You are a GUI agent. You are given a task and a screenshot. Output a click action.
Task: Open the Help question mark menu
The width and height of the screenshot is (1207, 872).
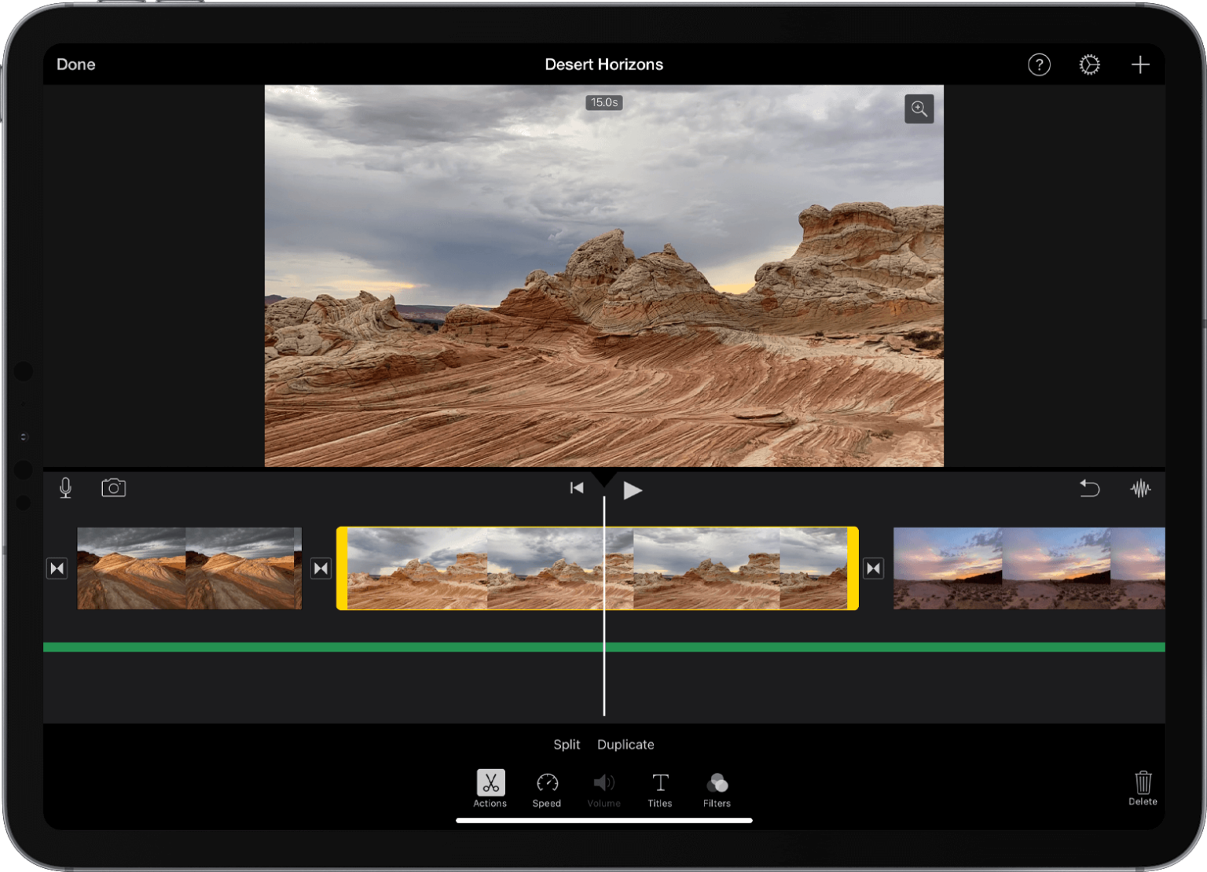coord(1039,64)
